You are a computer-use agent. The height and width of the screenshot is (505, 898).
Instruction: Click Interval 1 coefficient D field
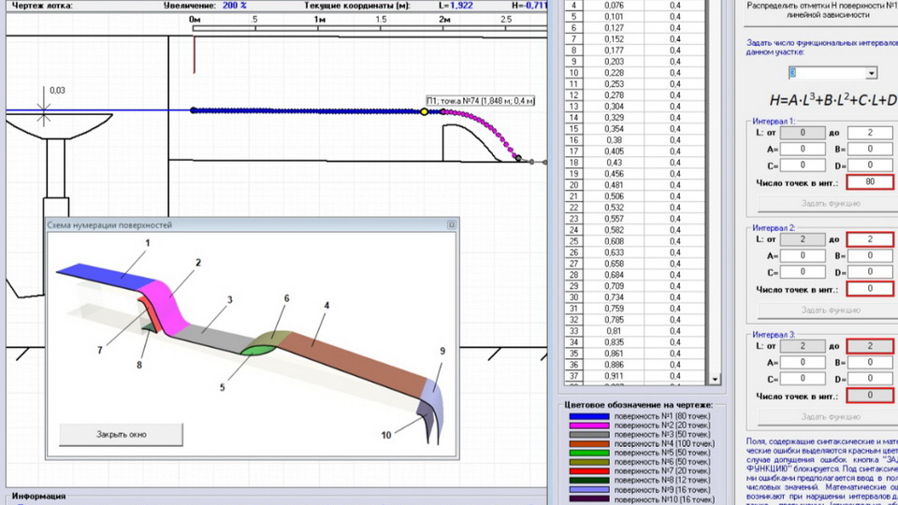pos(869,166)
